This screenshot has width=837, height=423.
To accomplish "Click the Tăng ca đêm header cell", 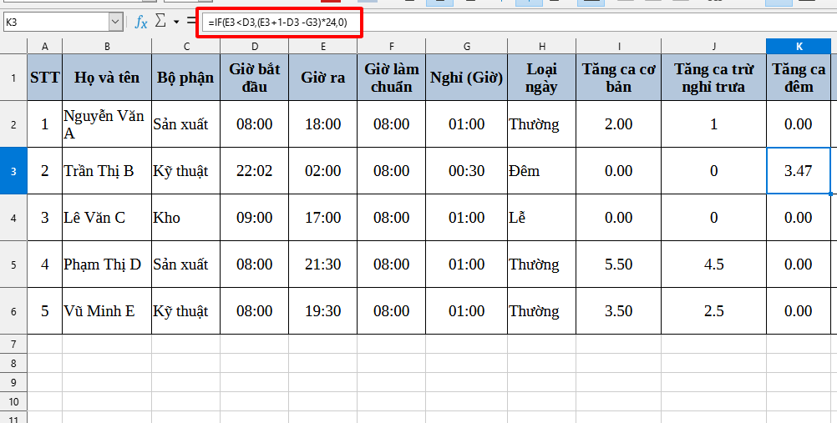I will [x=799, y=78].
